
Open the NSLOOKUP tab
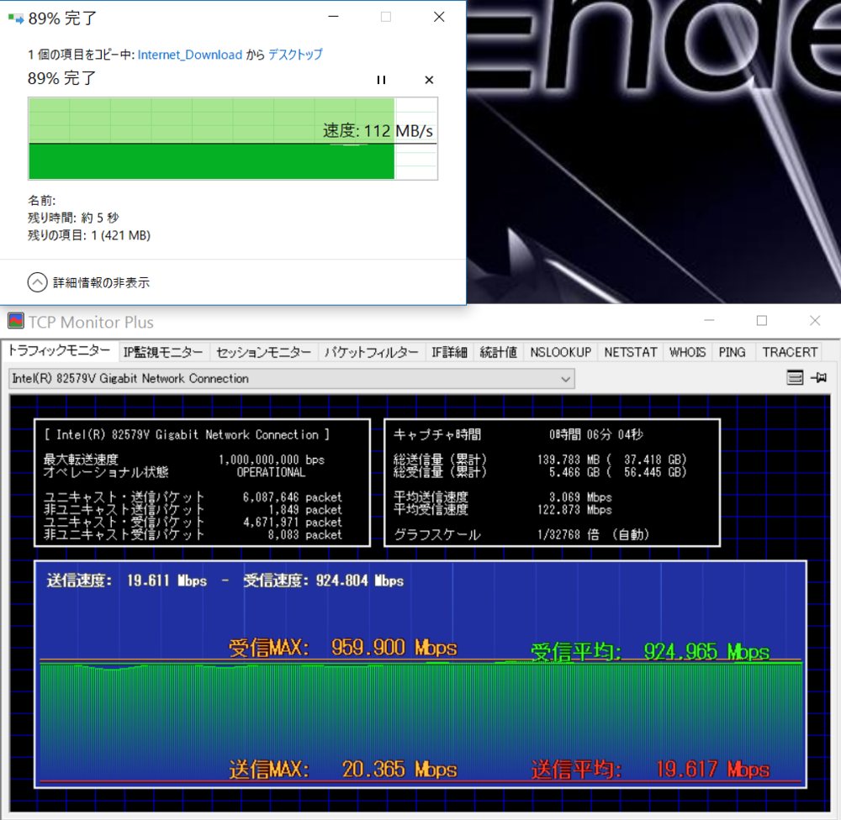coord(560,352)
